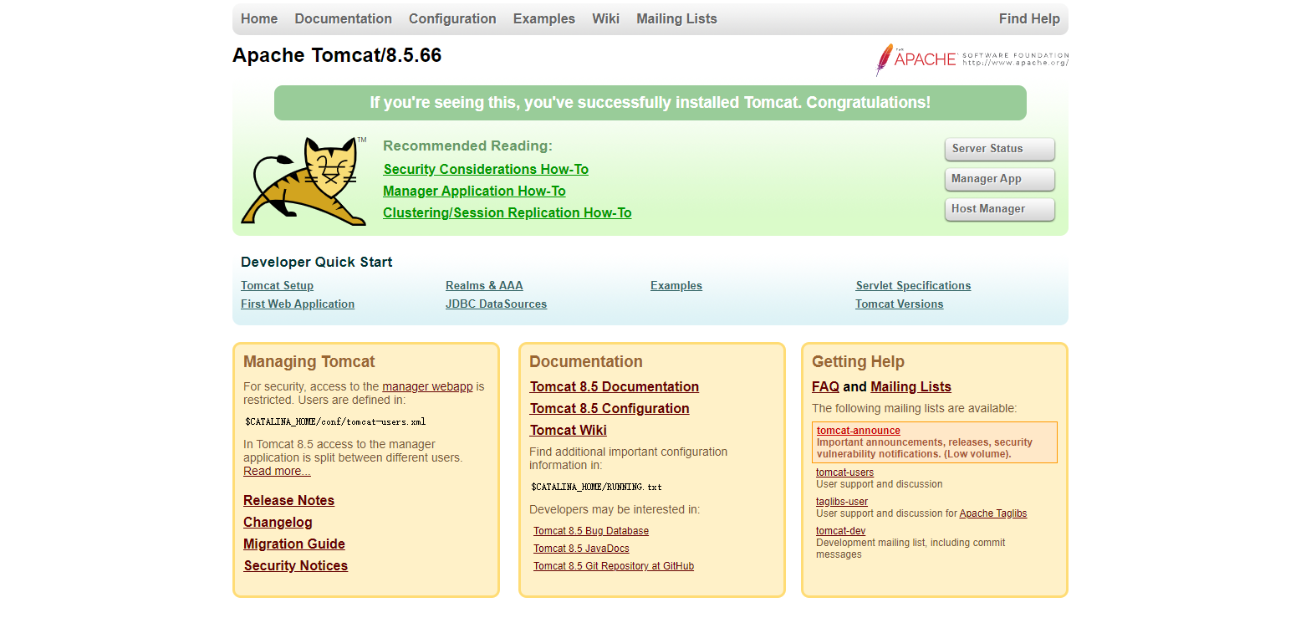This screenshot has width=1316, height=623.
Task: Open the tomcat-dev mailing list link
Action: (840, 531)
